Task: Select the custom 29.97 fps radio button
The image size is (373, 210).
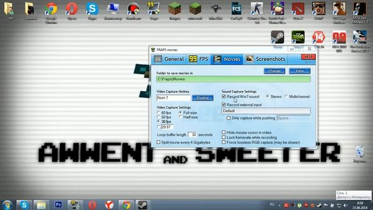Action: (159, 127)
